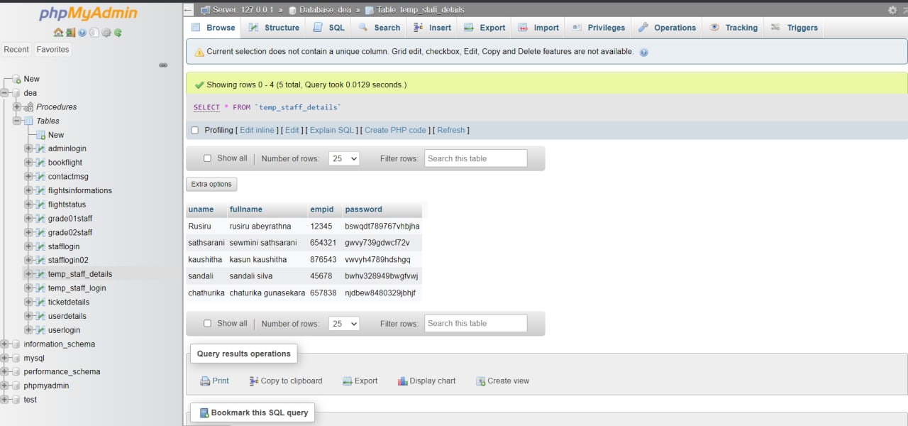Click in the upper Filter rows search field

476,158
